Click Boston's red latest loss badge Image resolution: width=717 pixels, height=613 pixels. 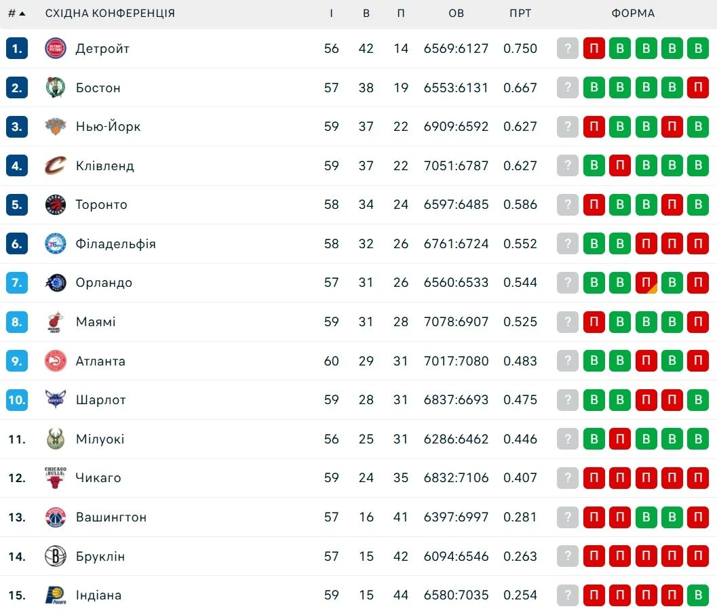(x=698, y=87)
